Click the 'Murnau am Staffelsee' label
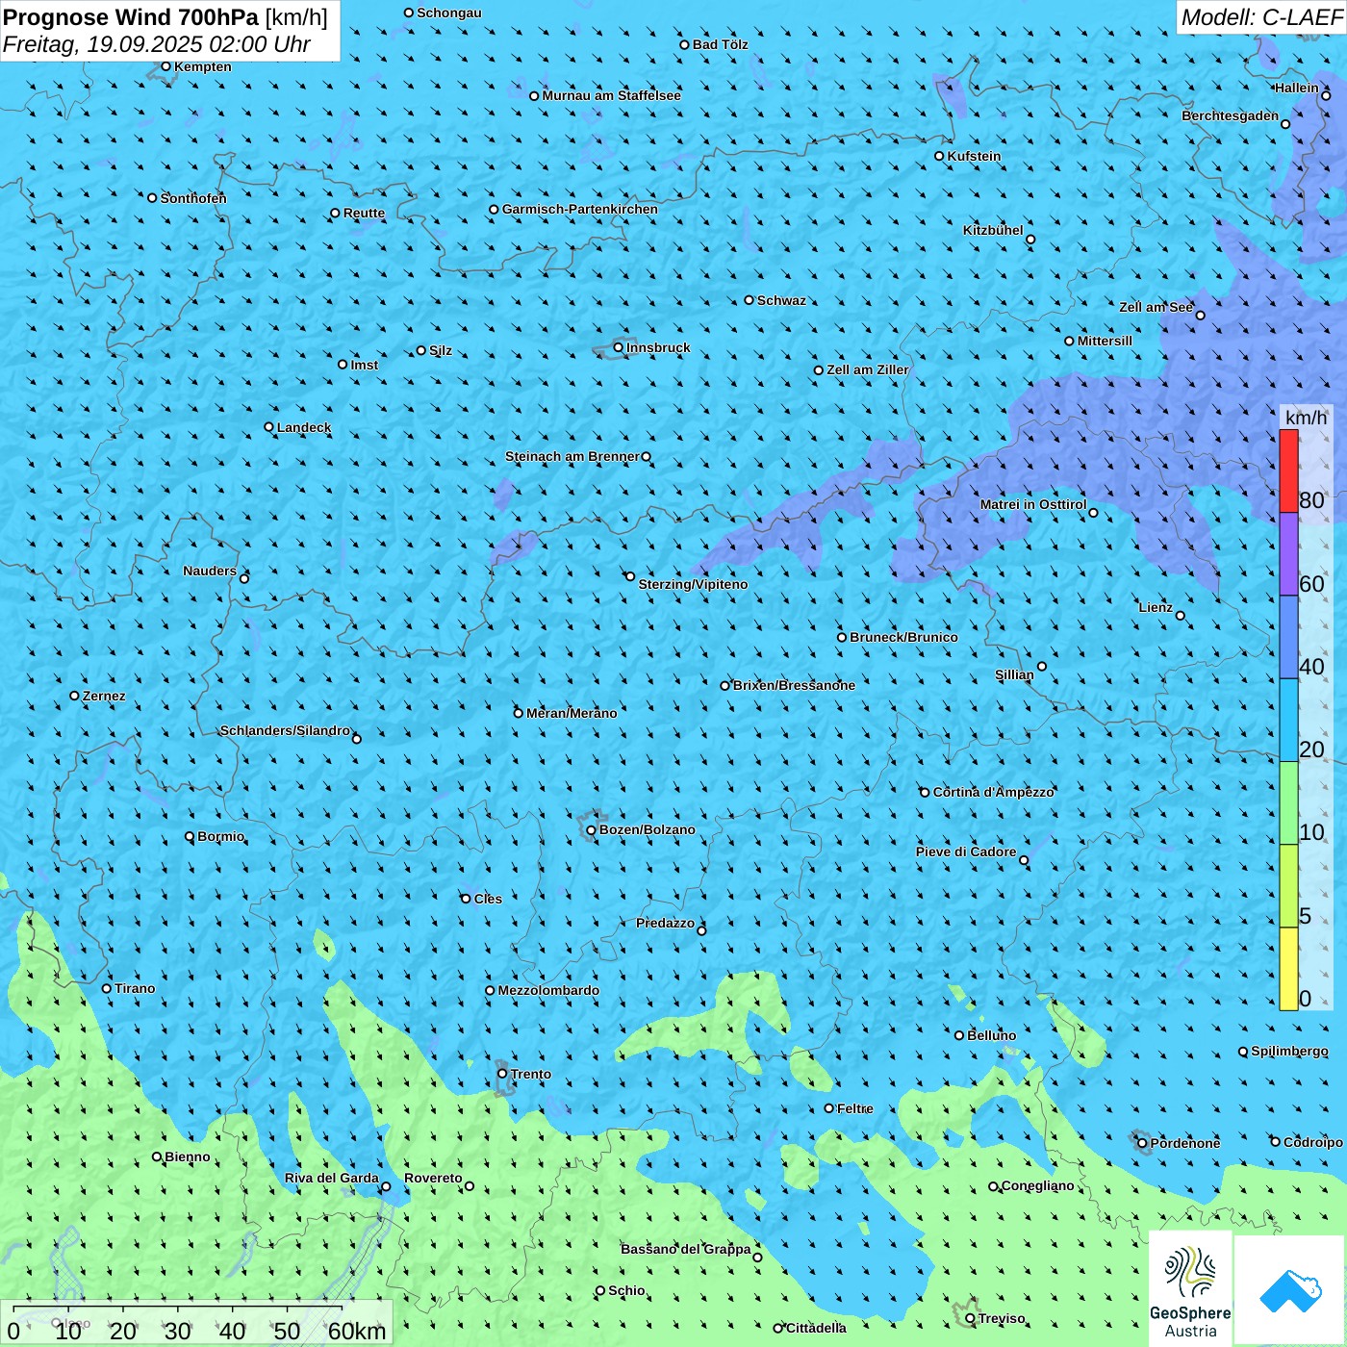 (x=612, y=95)
